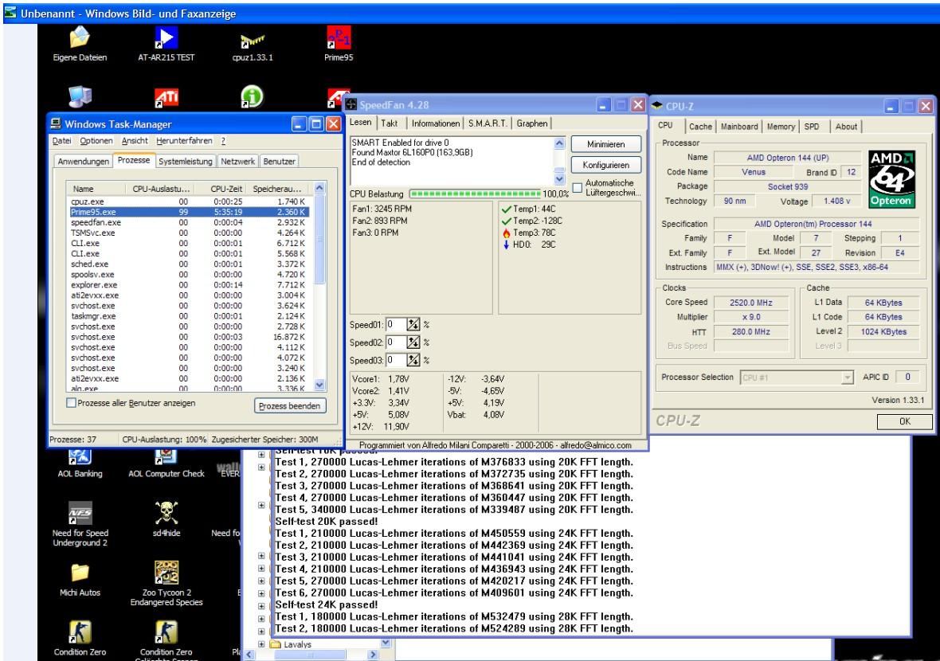Open the red ATI desktop shortcut

166,97
